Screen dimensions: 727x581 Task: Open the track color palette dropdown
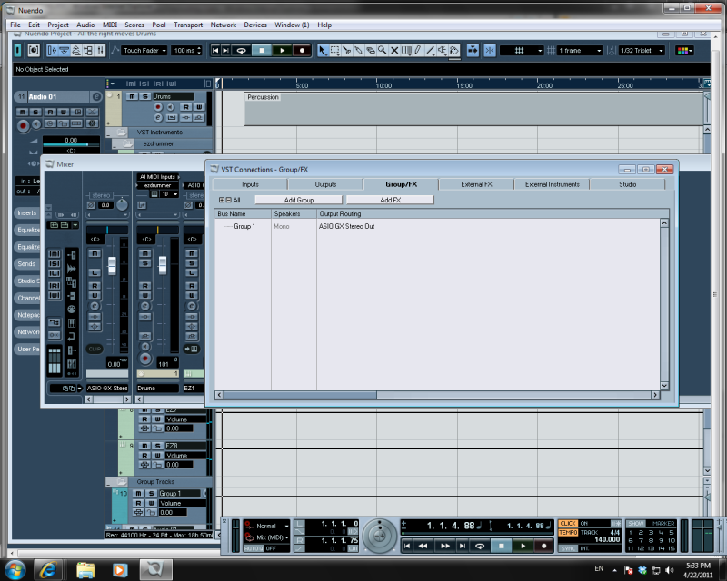tap(684, 51)
